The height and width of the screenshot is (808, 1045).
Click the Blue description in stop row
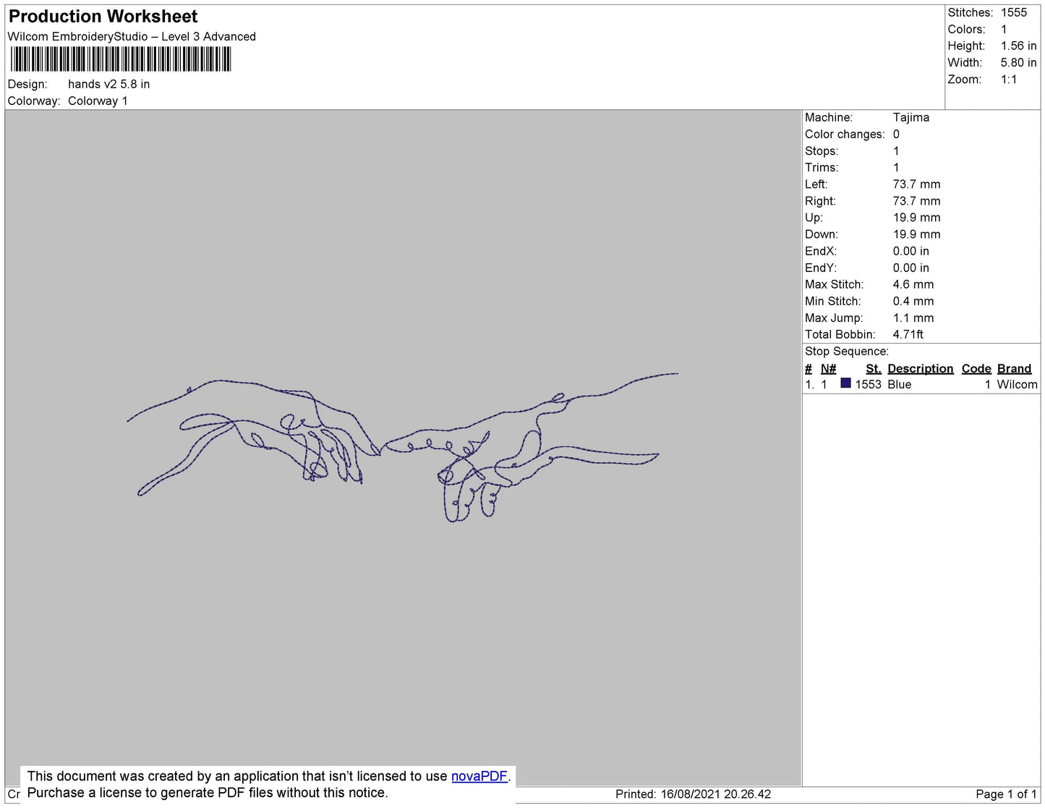tap(900, 385)
